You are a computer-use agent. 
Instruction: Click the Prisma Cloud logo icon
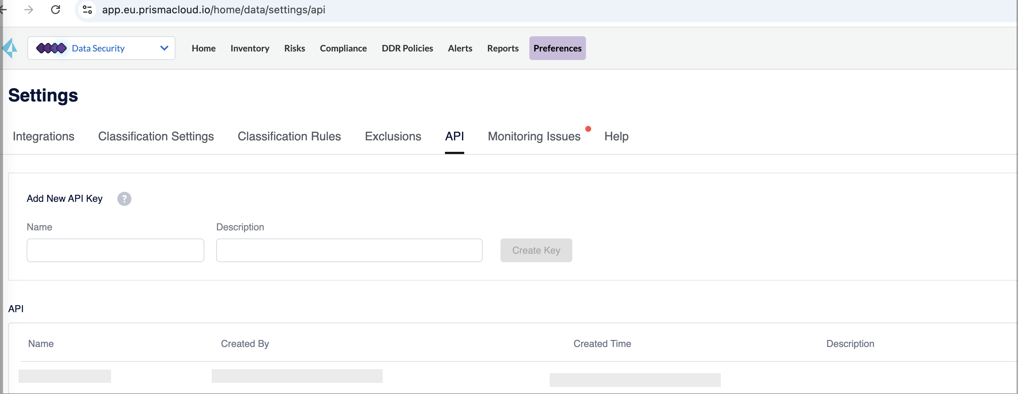pos(10,48)
